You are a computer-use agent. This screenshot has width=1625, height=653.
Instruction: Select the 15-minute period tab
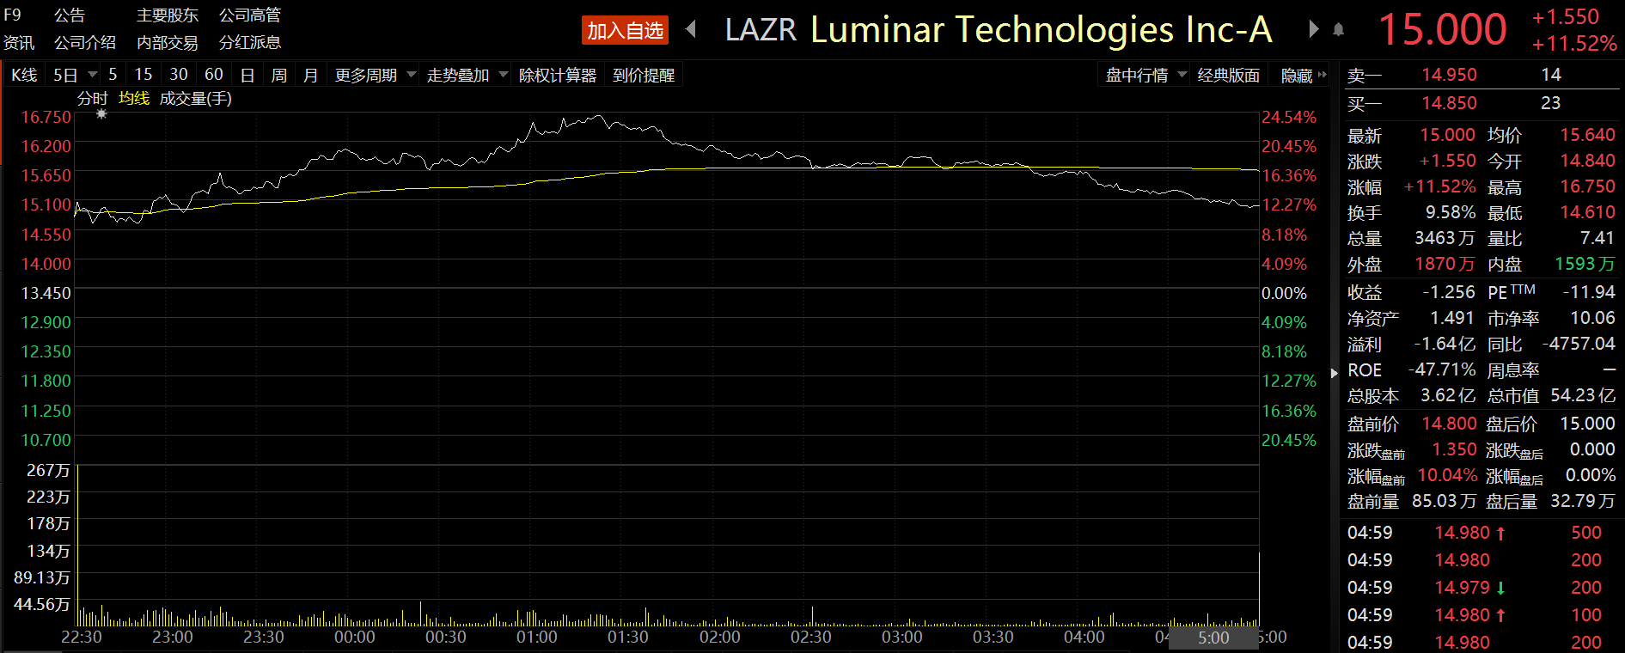pyautogui.click(x=144, y=75)
